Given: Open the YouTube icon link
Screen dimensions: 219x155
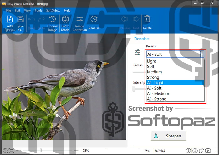Looking at the screenshot, I should (208, 151).
